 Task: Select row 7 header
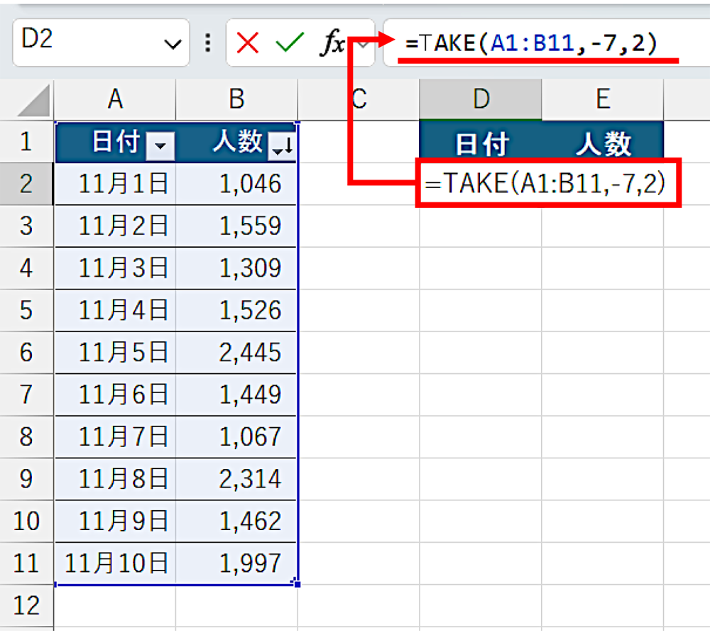26,395
